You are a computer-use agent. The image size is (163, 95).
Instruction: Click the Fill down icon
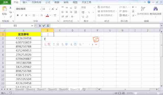click(133, 11)
